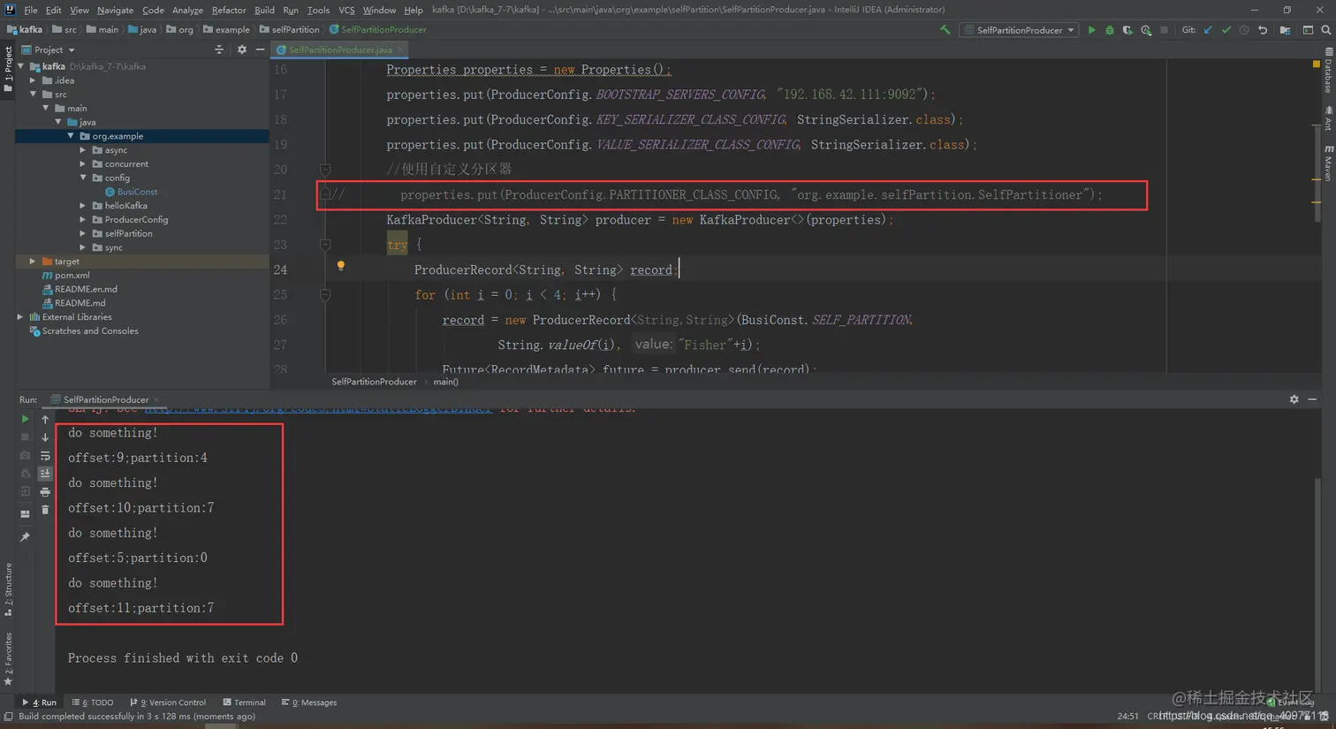Expand the async package
This screenshot has width=1336, height=729.
click(x=84, y=150)
